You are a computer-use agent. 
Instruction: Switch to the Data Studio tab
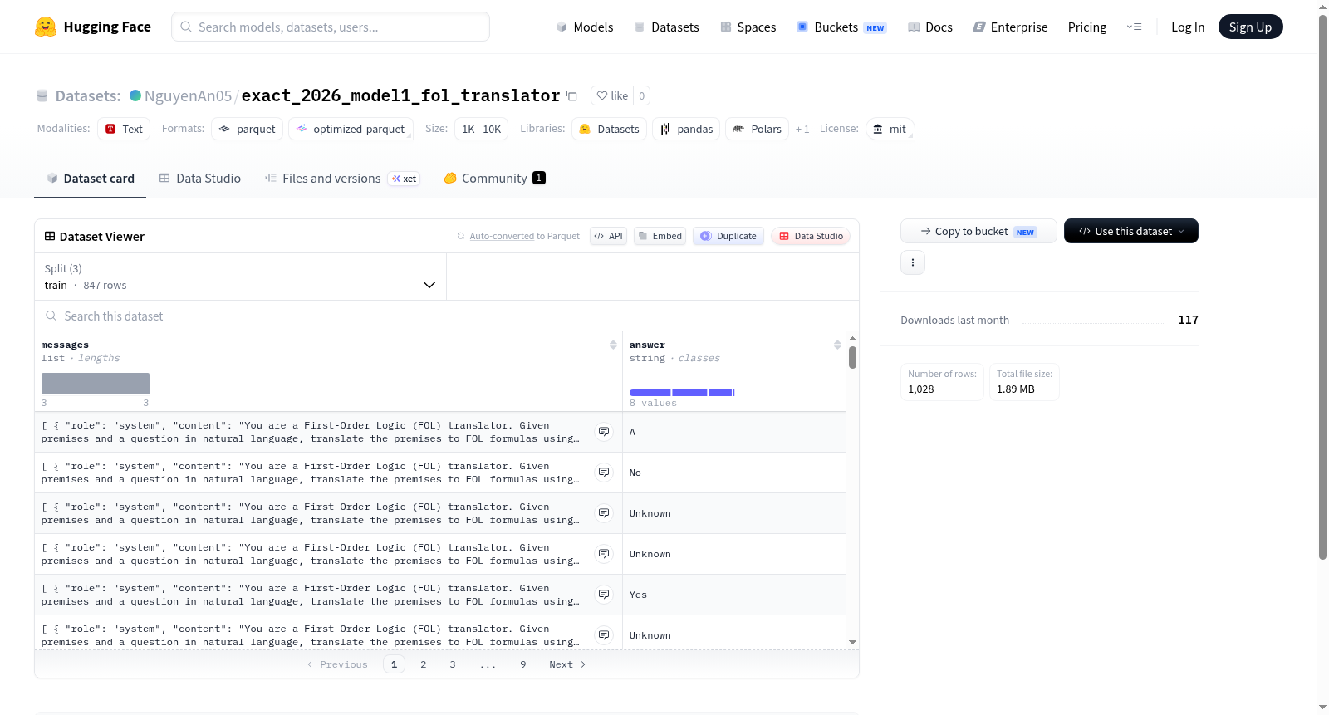pos(199,178)
